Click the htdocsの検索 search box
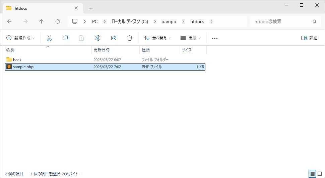Screen dimensions: 325x178 (x=281, y=21)
